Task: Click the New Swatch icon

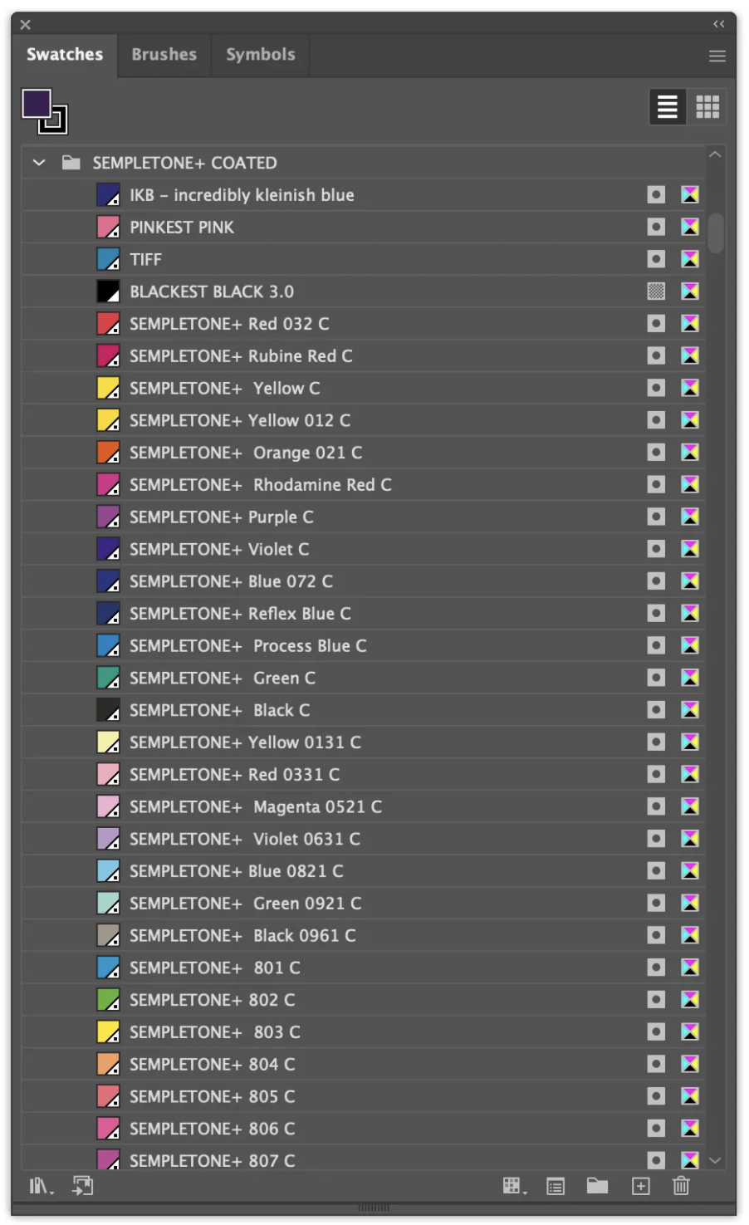Action: pos(640,1186)
